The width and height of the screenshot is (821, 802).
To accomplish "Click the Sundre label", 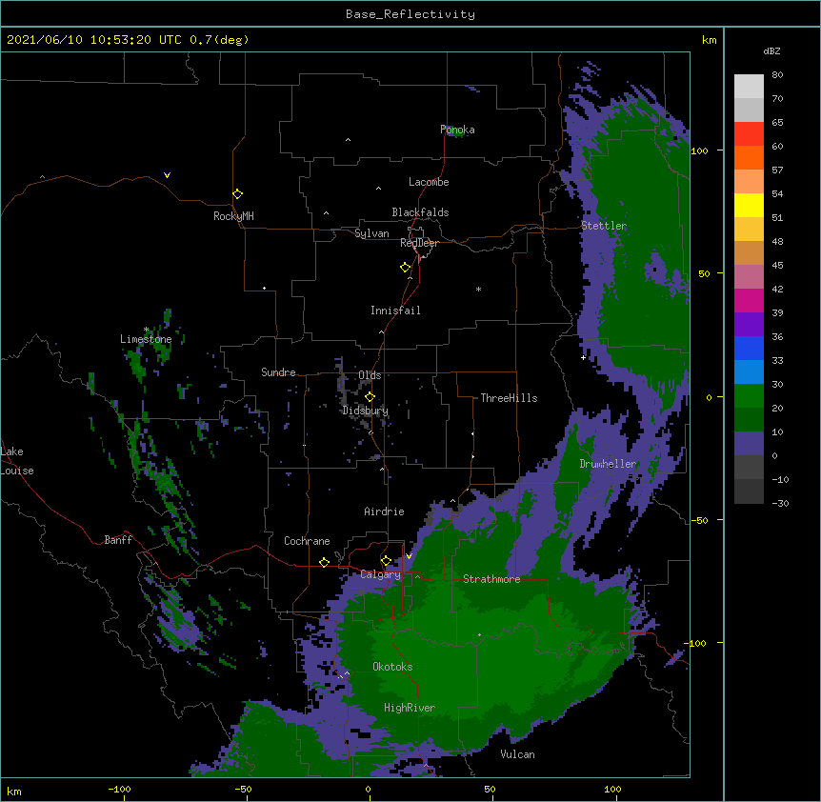I will (x=278, y=372).
